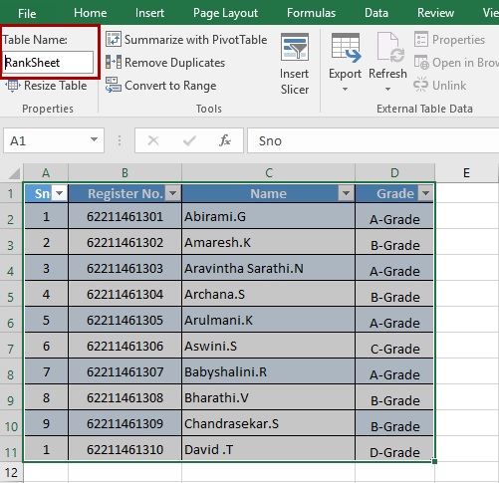Image resolution: width=499 pixels, height=483 pixels.
Task: Open the Register No. filter dropdown
Action: [173, 193]
